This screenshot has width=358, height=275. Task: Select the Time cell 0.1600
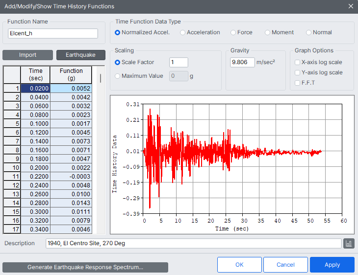(35, 150)
